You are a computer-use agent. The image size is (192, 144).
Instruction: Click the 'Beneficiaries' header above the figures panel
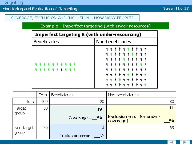(46, 42)
